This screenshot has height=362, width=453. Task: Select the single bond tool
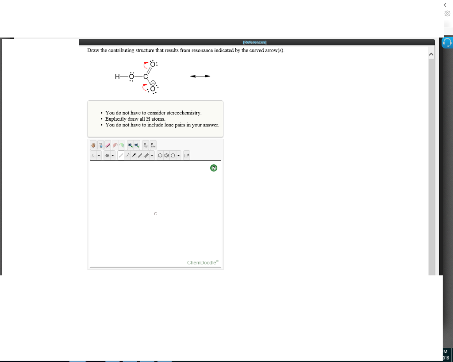[x=121, y=155]
